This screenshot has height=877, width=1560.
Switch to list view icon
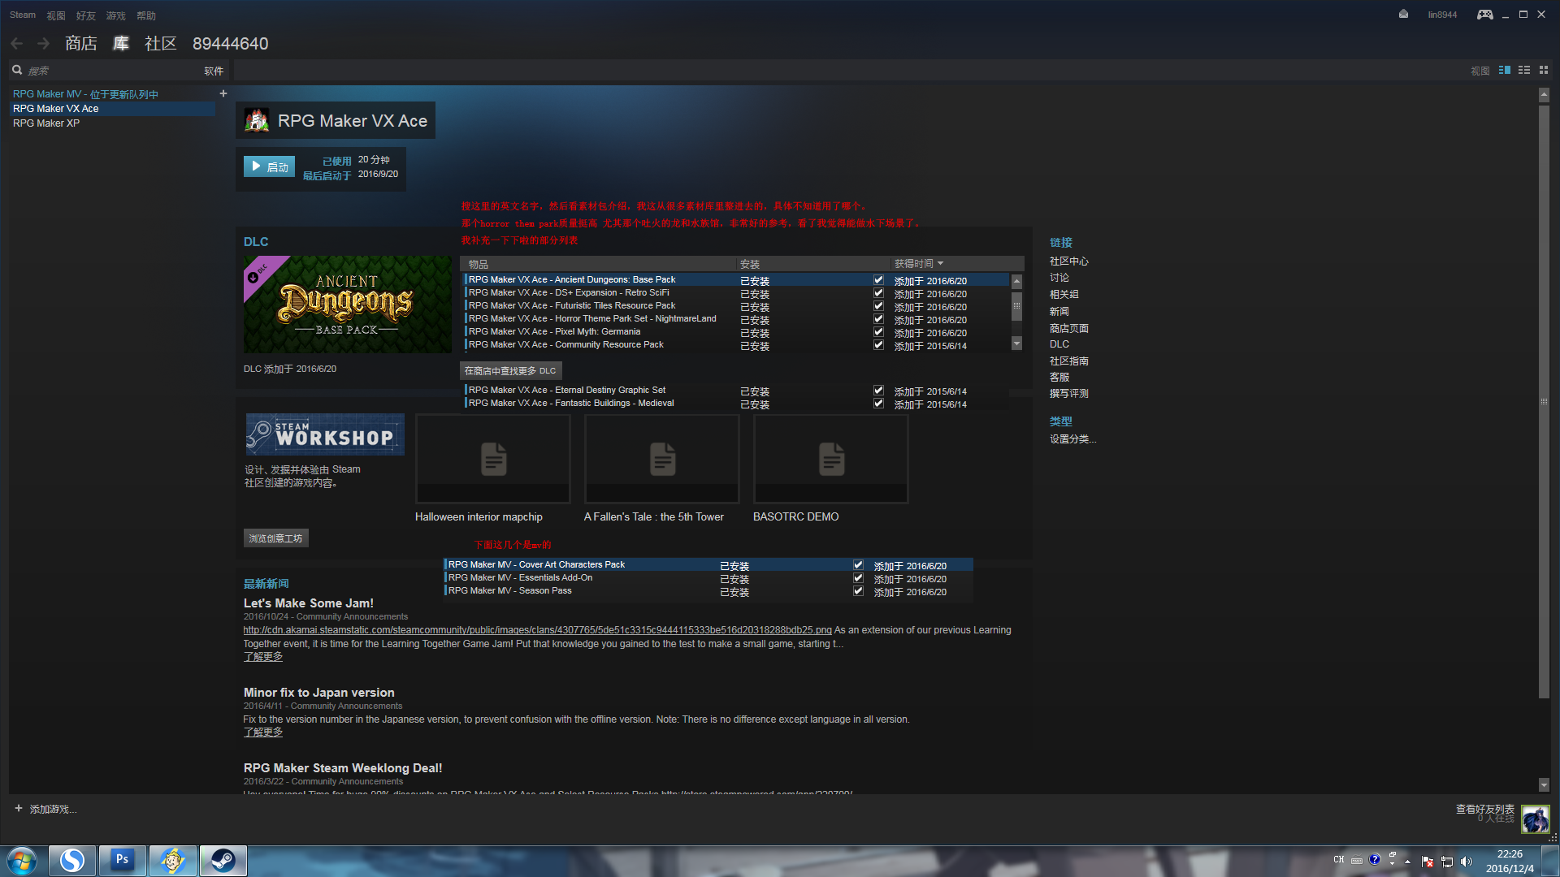[x=1524, y=71]
